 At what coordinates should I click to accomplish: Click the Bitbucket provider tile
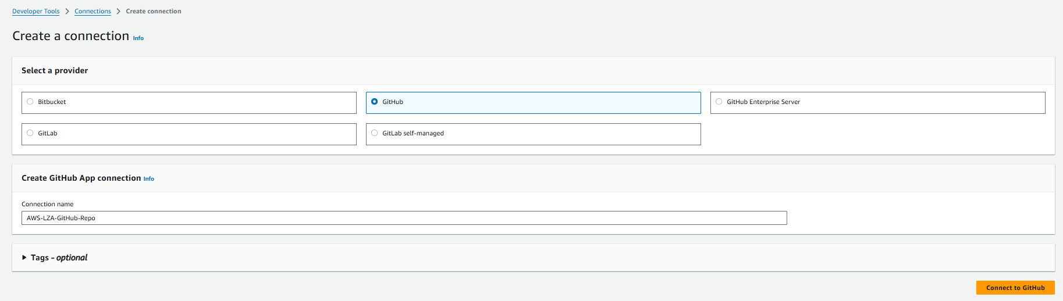(x=189, y=103)
